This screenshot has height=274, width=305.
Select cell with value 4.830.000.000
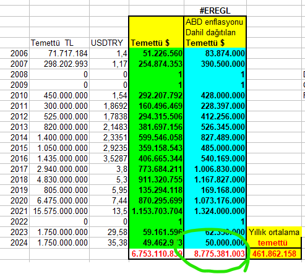pos(59,179)
